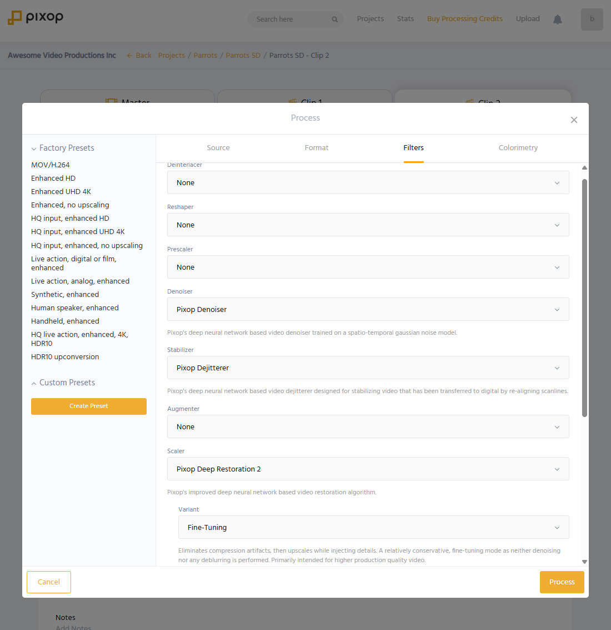Open the Deinterlacer dropdown
Viewport: 611px width, 630px height.
click(368, 182)
